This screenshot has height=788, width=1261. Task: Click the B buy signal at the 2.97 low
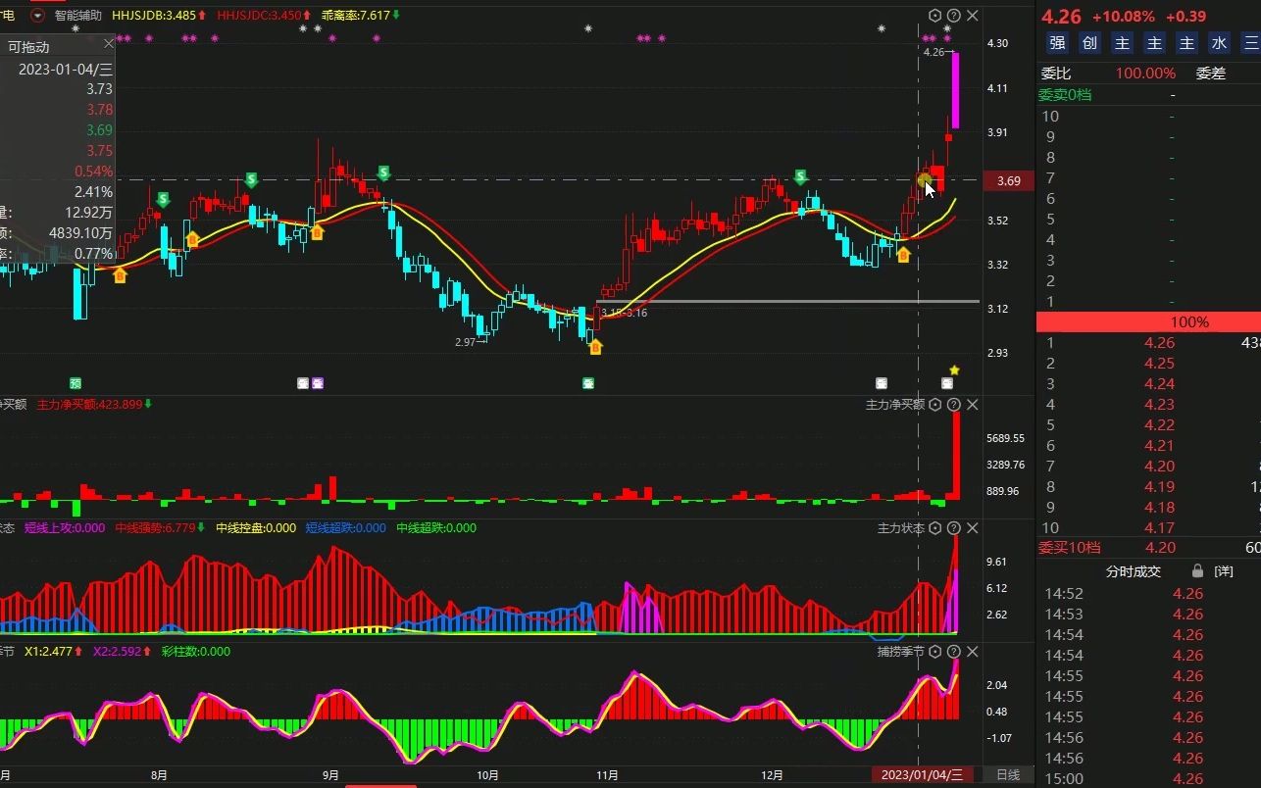[x=595, y=347]
